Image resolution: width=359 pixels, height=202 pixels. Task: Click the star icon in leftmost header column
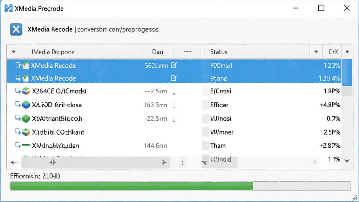coord(14,52)
